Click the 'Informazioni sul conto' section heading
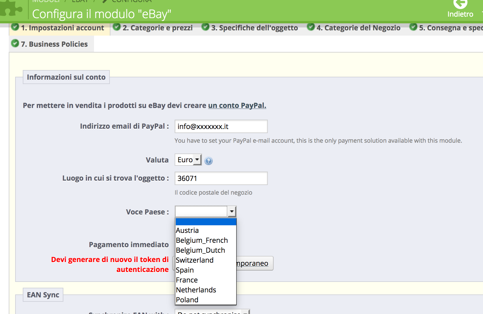This screenshot has height=314, width=483. pos(66,77)
